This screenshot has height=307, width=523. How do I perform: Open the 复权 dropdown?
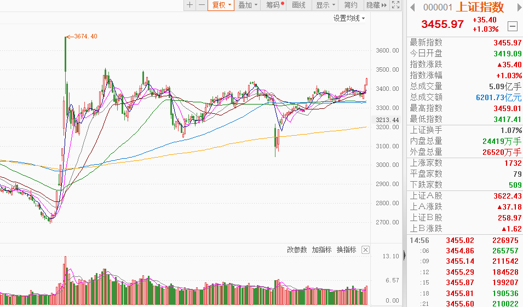pos(222,5)
